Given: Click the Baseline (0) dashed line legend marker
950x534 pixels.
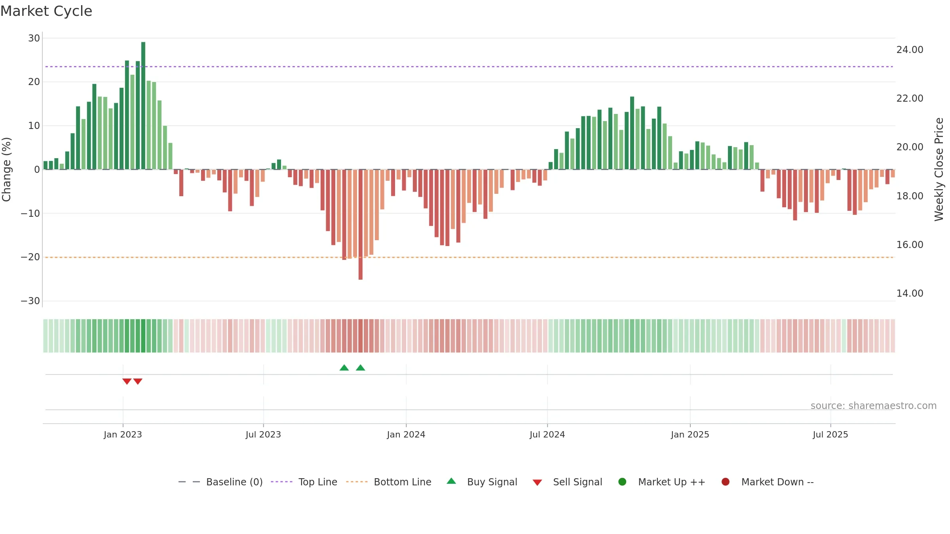Looking at the screenshot, I should click(x=189, y=482).
